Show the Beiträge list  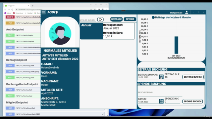pos(116,19)
